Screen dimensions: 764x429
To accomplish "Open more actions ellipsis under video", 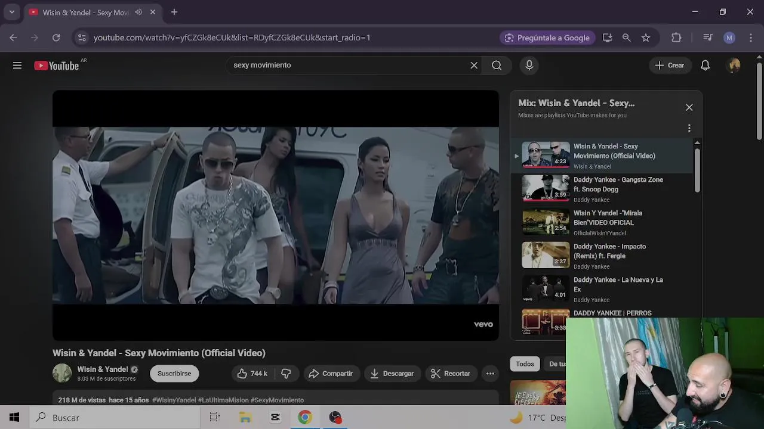I will click(x=490, y=374).
